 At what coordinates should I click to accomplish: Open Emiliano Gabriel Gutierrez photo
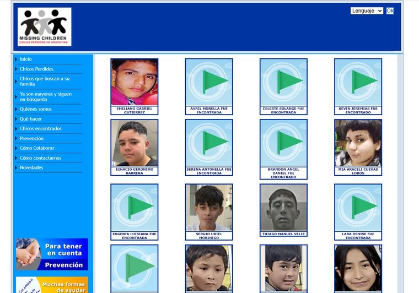tap(135, 82)
